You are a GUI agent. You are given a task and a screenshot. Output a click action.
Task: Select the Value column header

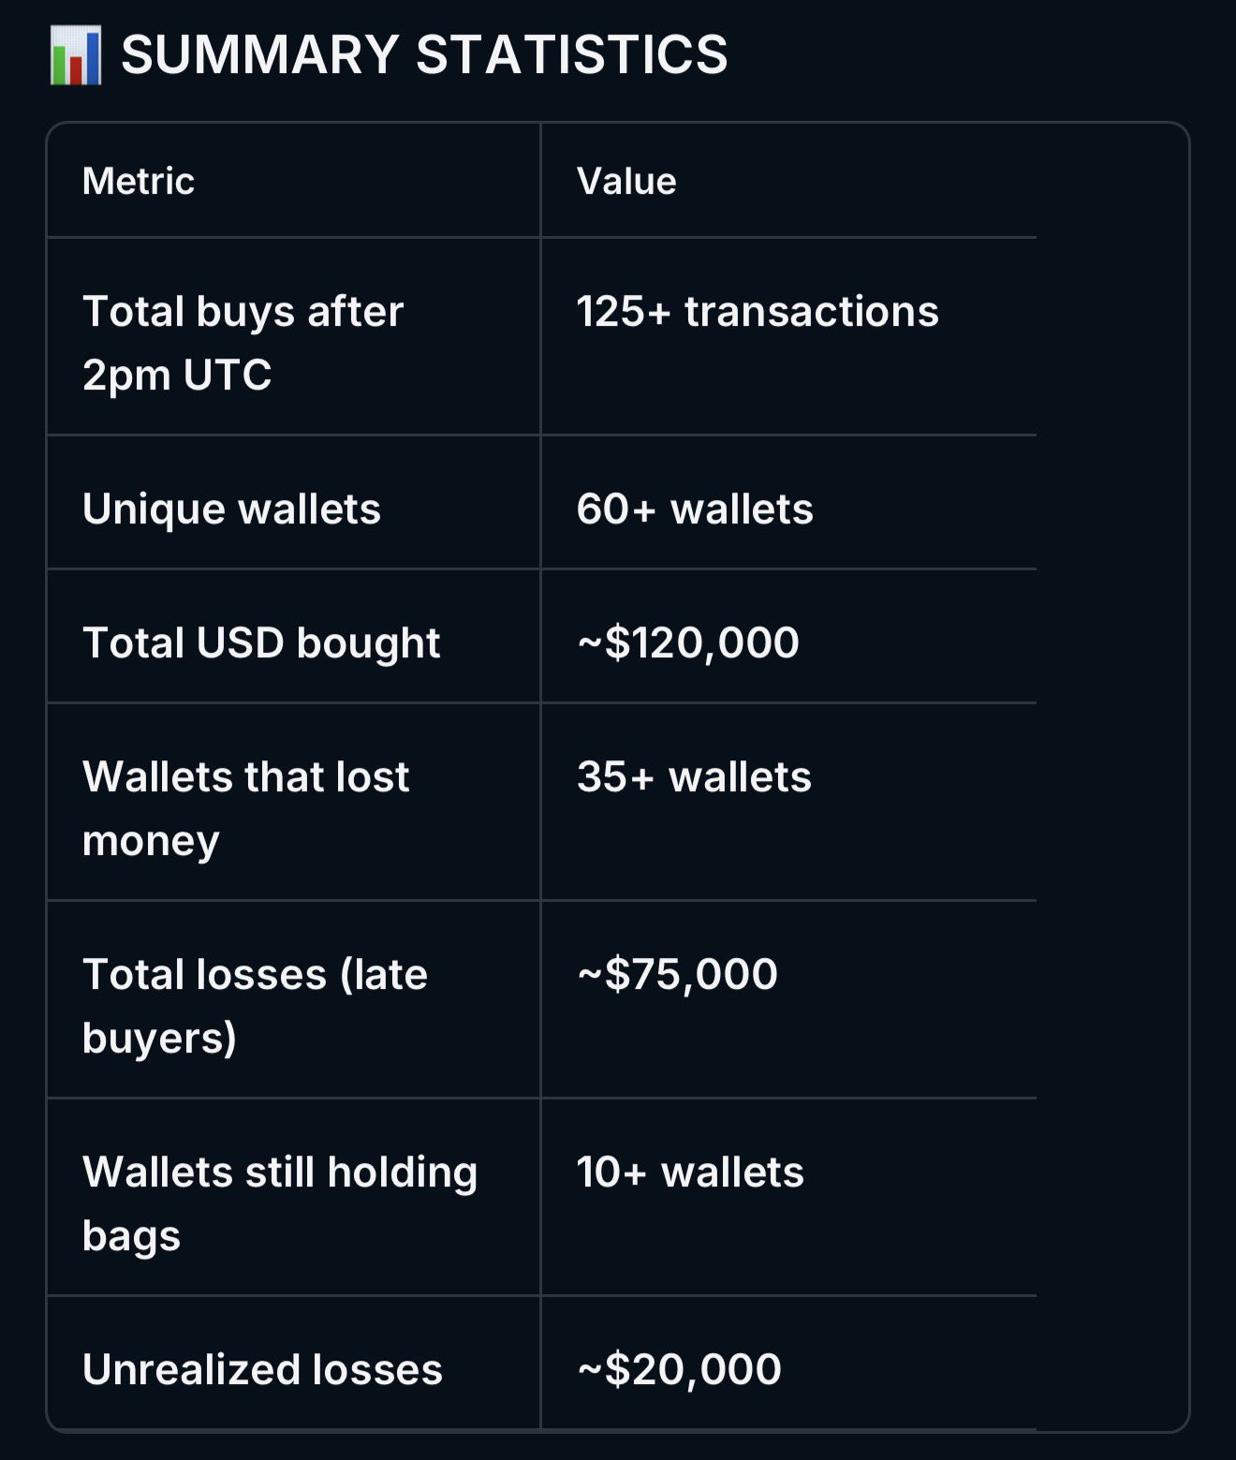point(626,181)
